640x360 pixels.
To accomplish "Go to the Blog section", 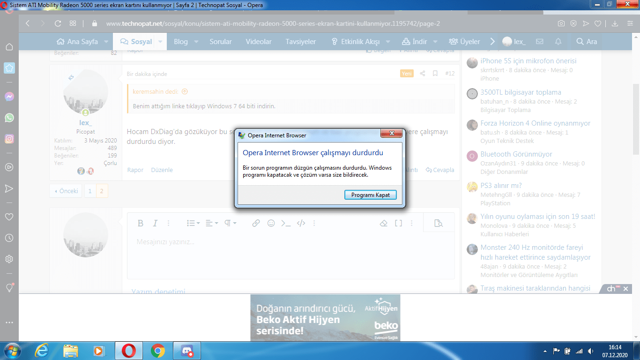I will 181,42.
